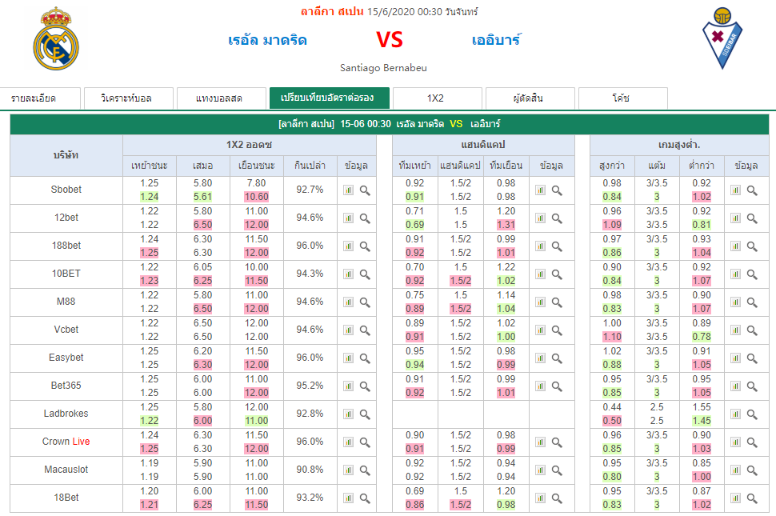Click the 12bet over/under magnifier icon
This screenshot has height=516, width=776.
click(x=752, y=218)
